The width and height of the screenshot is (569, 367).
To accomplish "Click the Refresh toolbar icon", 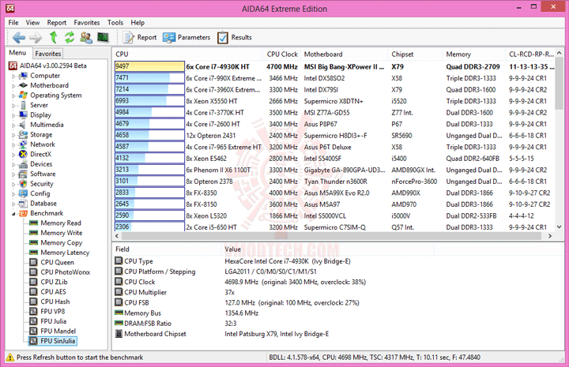I will [x=70, y=37].
